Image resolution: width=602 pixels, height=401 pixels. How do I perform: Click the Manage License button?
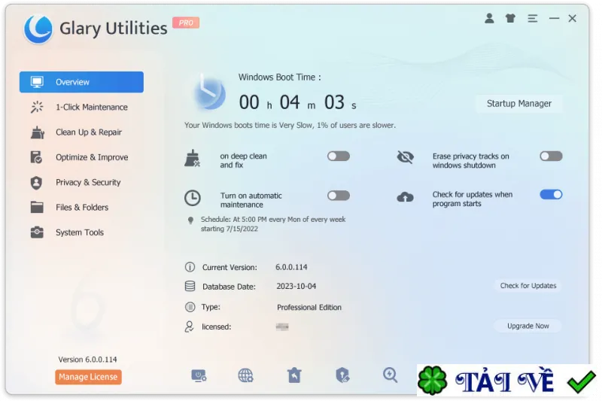(x=88, y=377)
